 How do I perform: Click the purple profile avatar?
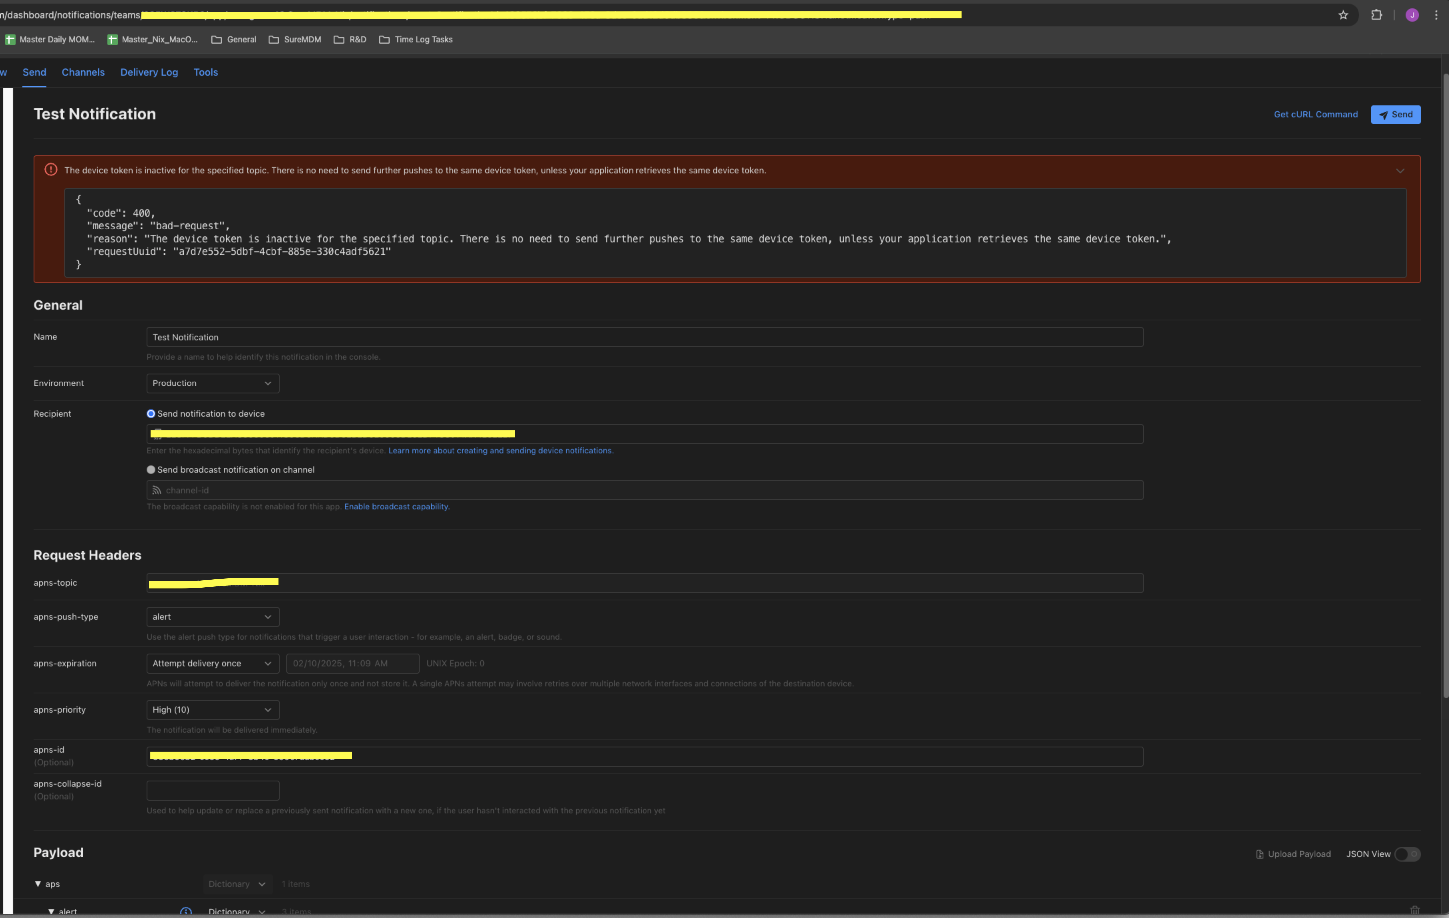(1412, 15)
